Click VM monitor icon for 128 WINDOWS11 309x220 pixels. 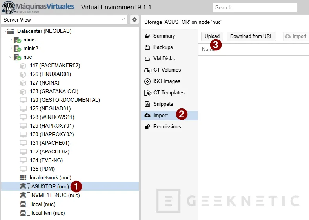pos(23,117)
